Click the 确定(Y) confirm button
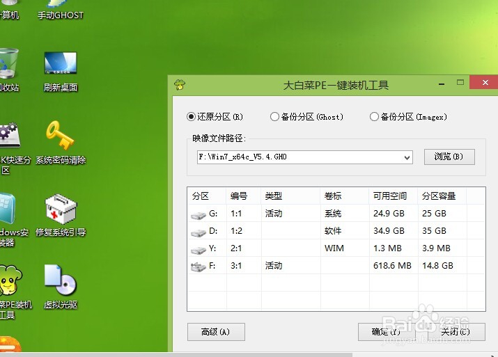The width and height of the screenshot is (498, 357). (x=386, y=332)
